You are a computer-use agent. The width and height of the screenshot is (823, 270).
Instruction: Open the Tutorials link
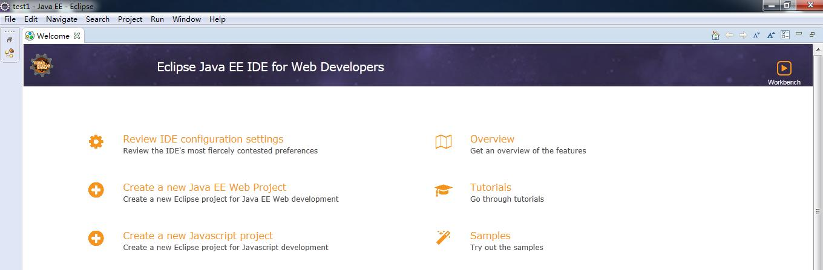click(x=491, y=187)
